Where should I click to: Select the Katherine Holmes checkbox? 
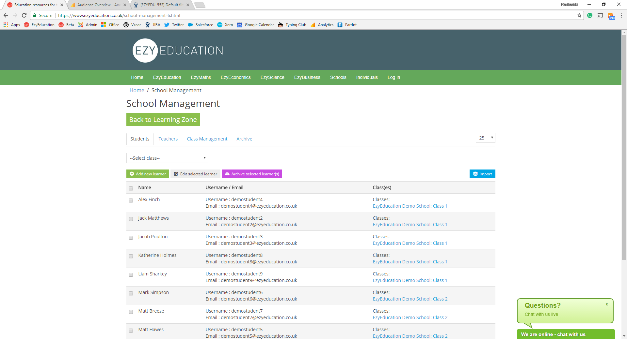click(x=131, y=256)
